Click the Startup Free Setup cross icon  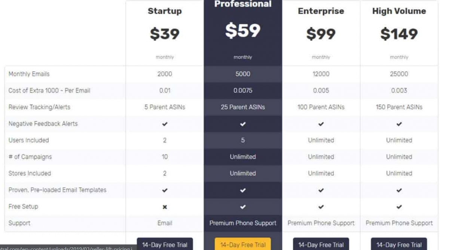pyautogui.click(x=165, y=207)
